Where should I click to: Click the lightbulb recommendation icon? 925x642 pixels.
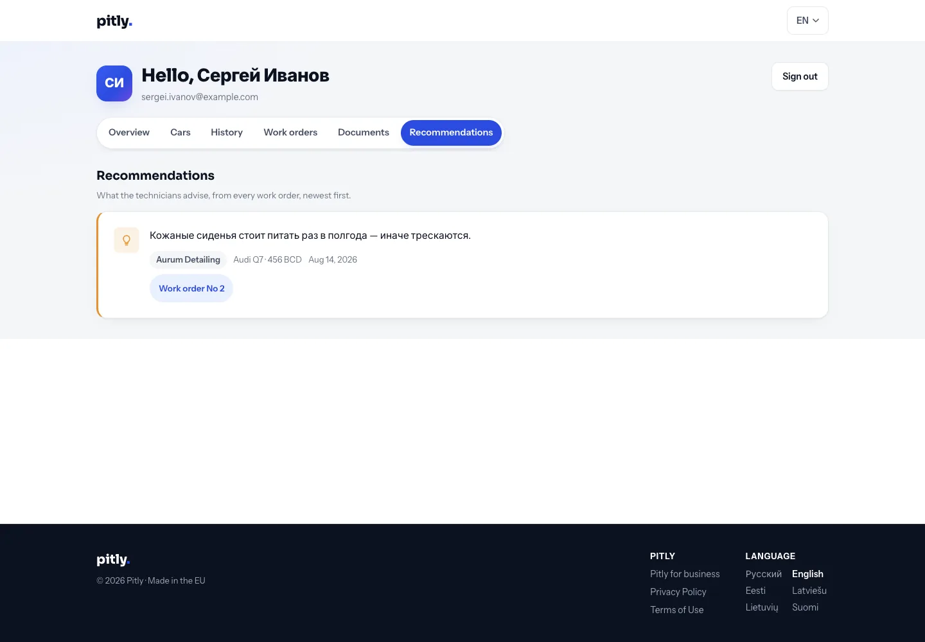(127, 240)
